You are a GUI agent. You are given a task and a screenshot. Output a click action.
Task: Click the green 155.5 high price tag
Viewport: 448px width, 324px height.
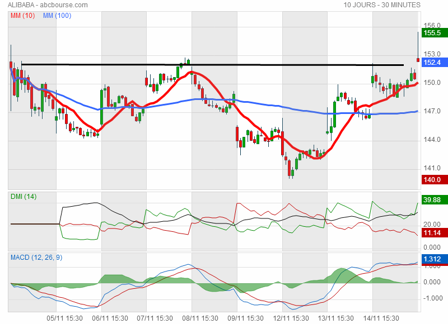click(x=435, y=33)
